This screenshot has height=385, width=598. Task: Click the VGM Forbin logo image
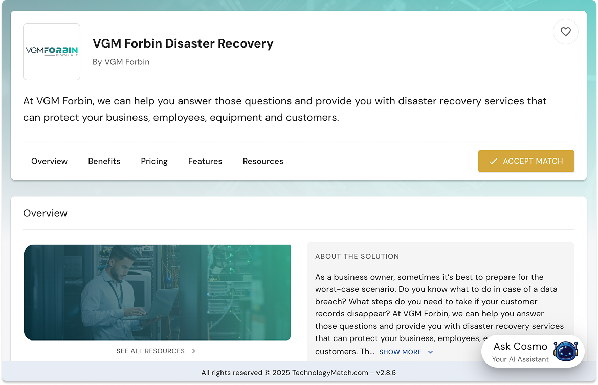coord(52,52)
